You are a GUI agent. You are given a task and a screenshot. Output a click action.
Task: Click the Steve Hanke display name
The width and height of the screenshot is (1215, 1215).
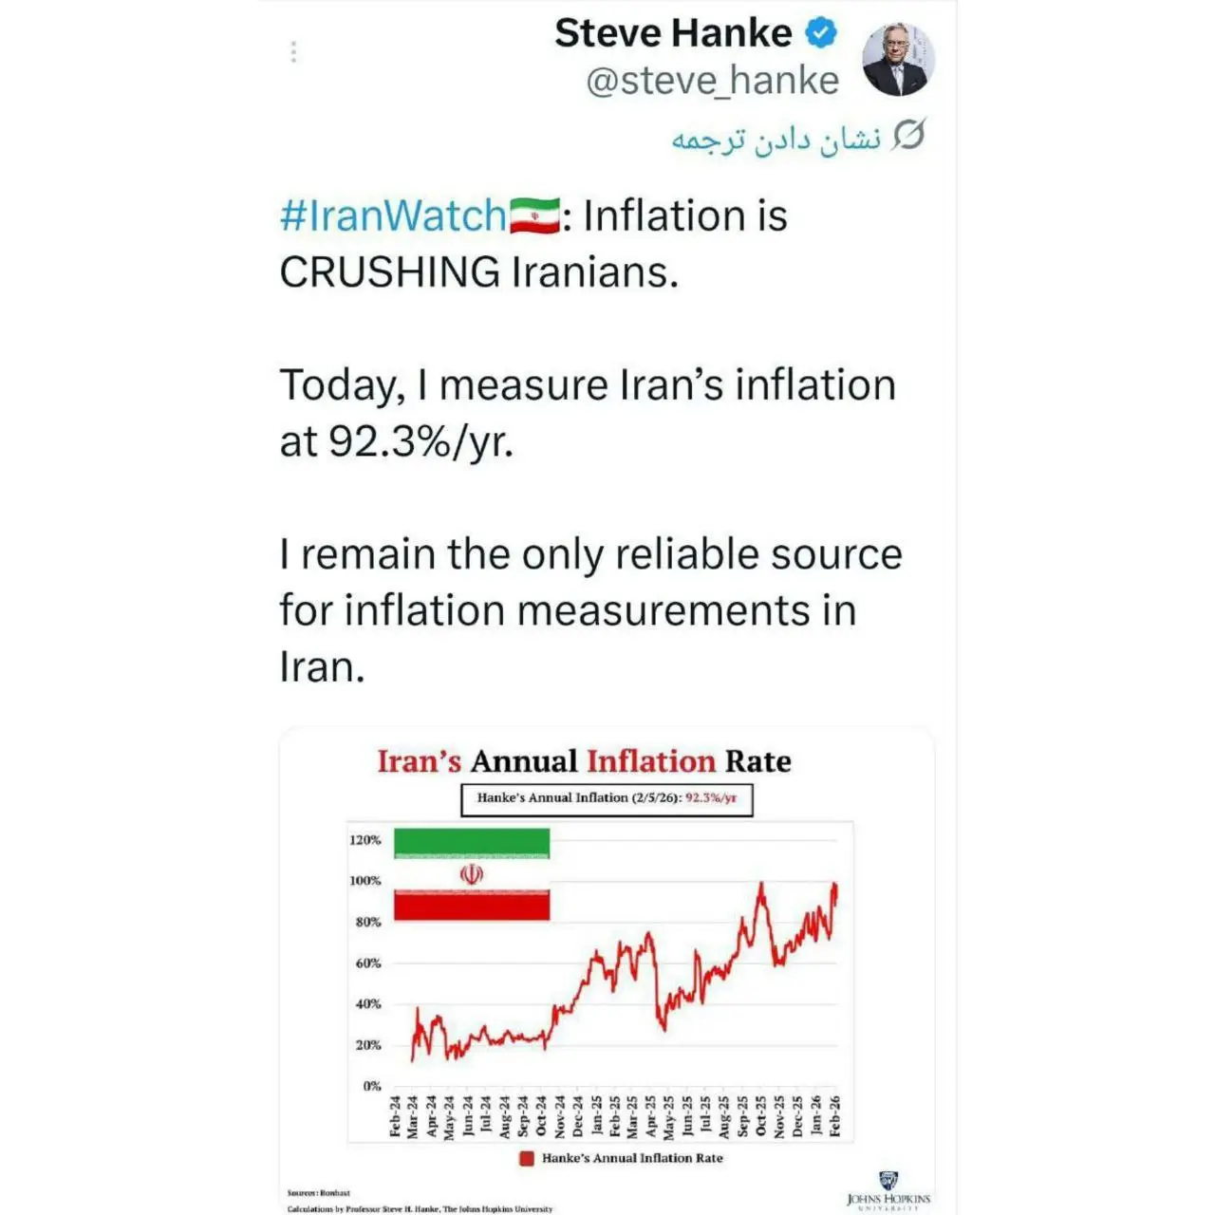(x=673, y=34)
